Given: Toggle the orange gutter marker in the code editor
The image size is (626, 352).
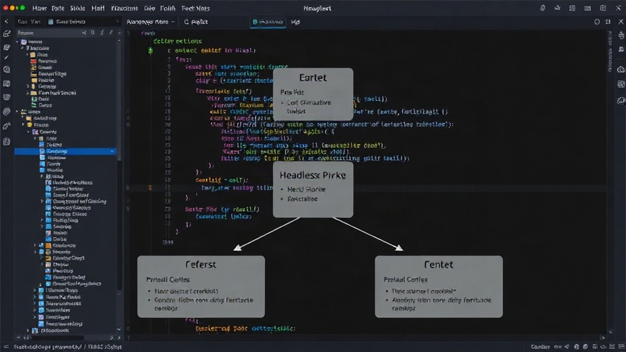Looking at the screenshot, I should tap(150, 188).
